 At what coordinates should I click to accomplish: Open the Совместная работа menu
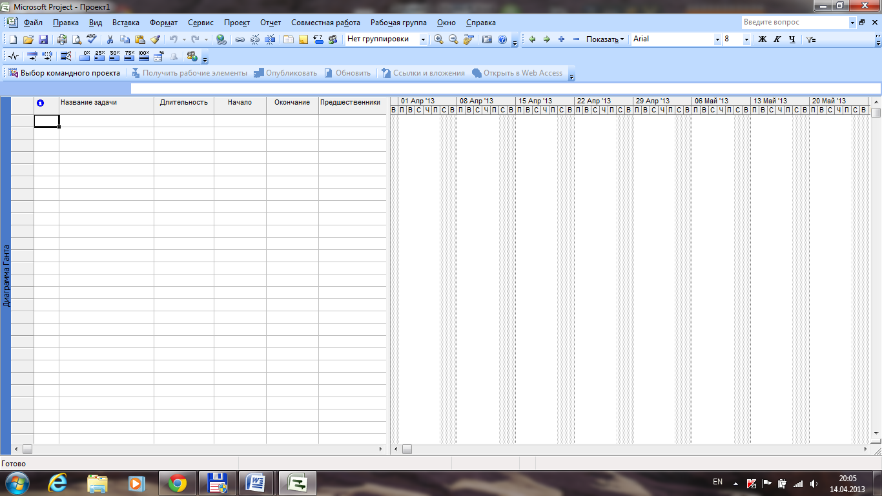pos(325,23)
